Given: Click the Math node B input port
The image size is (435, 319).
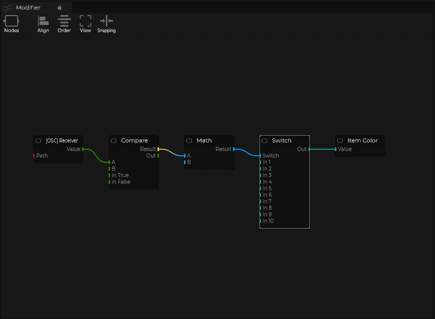Looking at the screenshot, I should (185, 162).
